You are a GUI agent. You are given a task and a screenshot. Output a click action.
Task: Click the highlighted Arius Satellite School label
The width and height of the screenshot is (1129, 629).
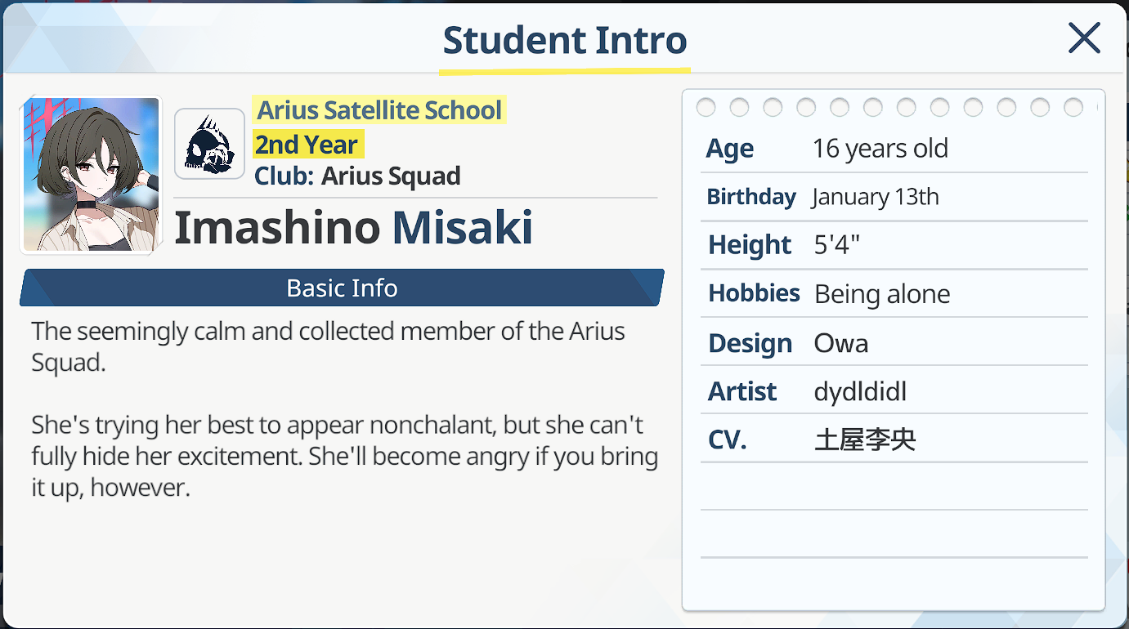pos(379,110)
